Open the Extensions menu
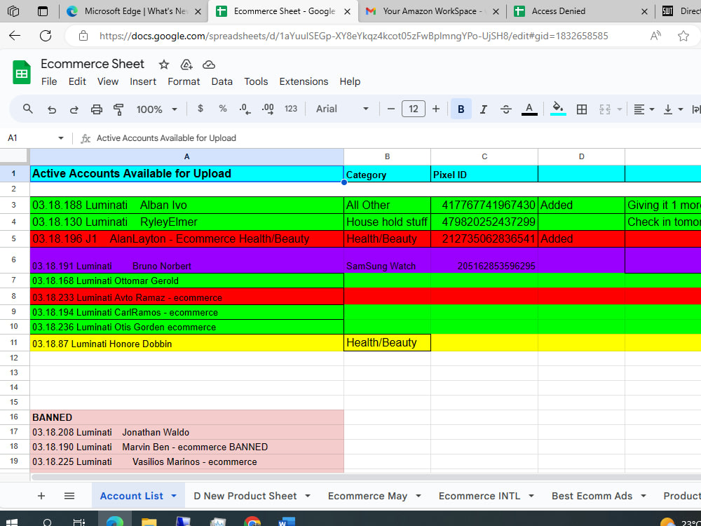The image size is (701, 526). point(304,81)
